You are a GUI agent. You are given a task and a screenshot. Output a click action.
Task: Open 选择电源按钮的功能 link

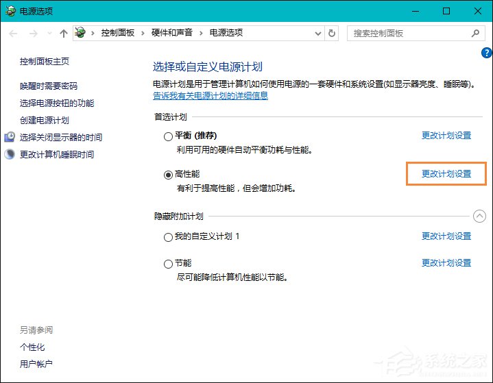tap(57, 103)
